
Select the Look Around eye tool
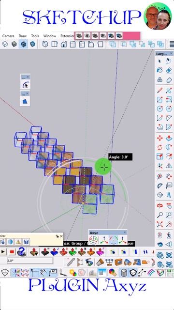159,245
